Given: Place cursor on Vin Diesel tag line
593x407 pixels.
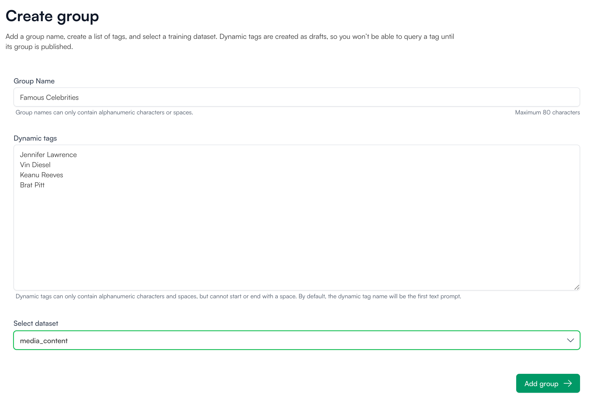Looking at the screenshot, I should pyautogui.click(x=35, y=165).
